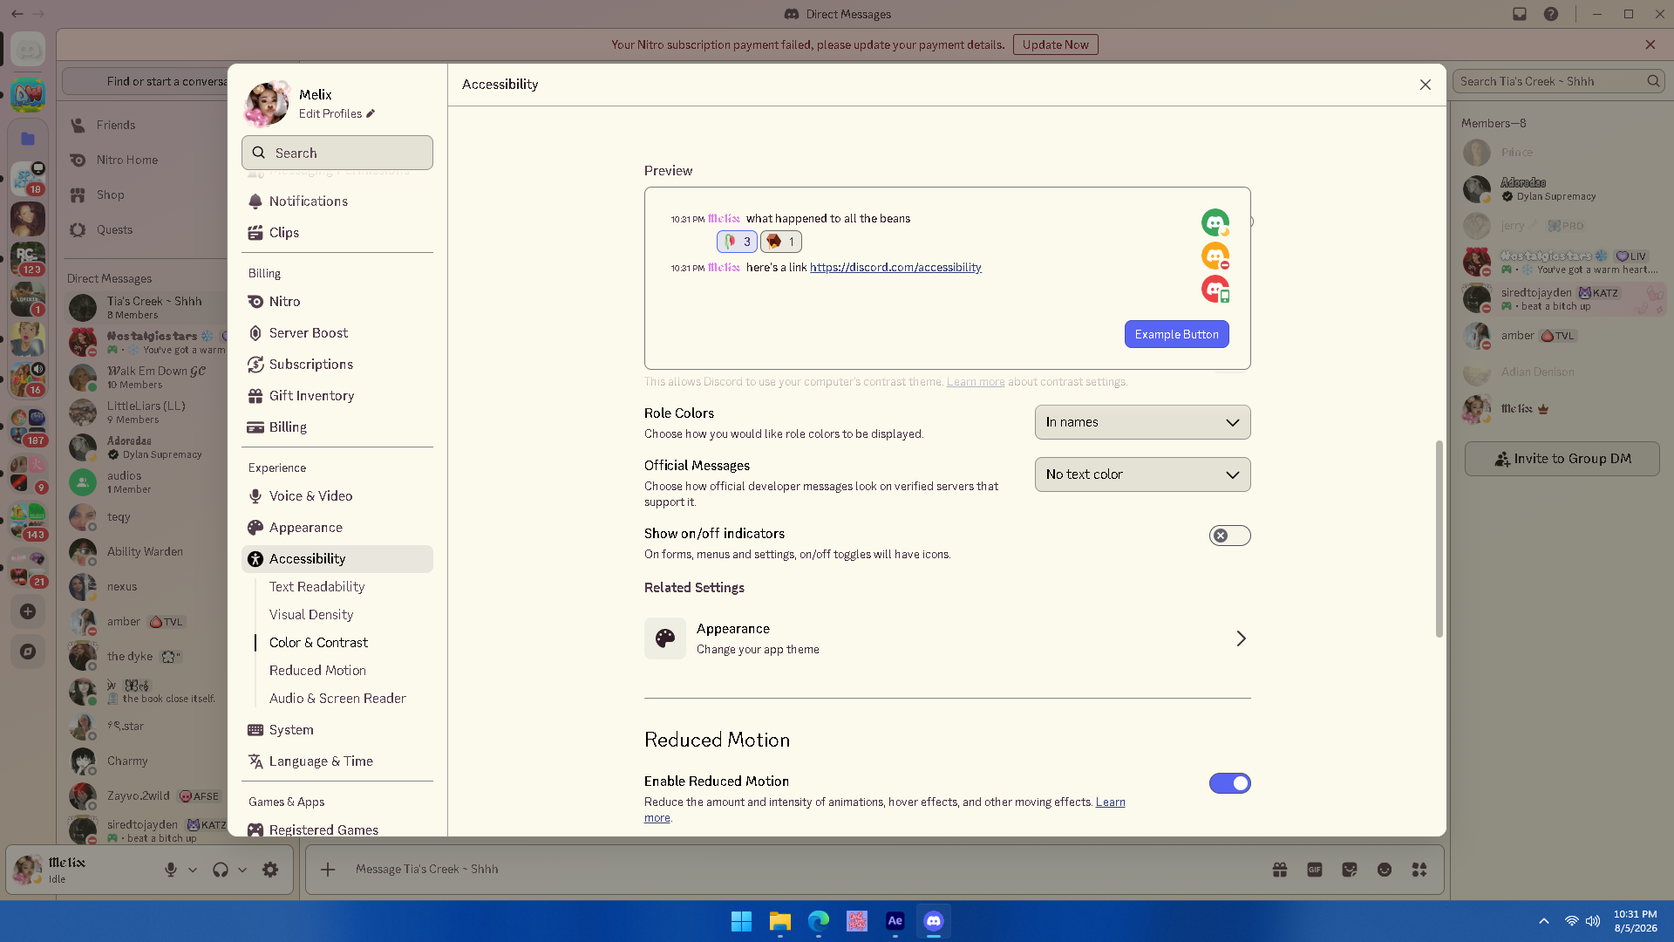1674x942 pixels.
Task: Open the gift icon in message bar
Action: [1280, 870]
